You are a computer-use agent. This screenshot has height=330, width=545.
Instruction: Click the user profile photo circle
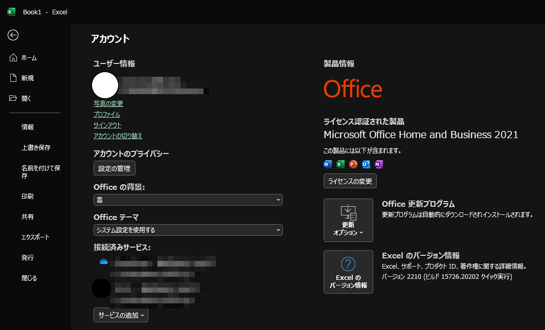[x=105, y=85]
